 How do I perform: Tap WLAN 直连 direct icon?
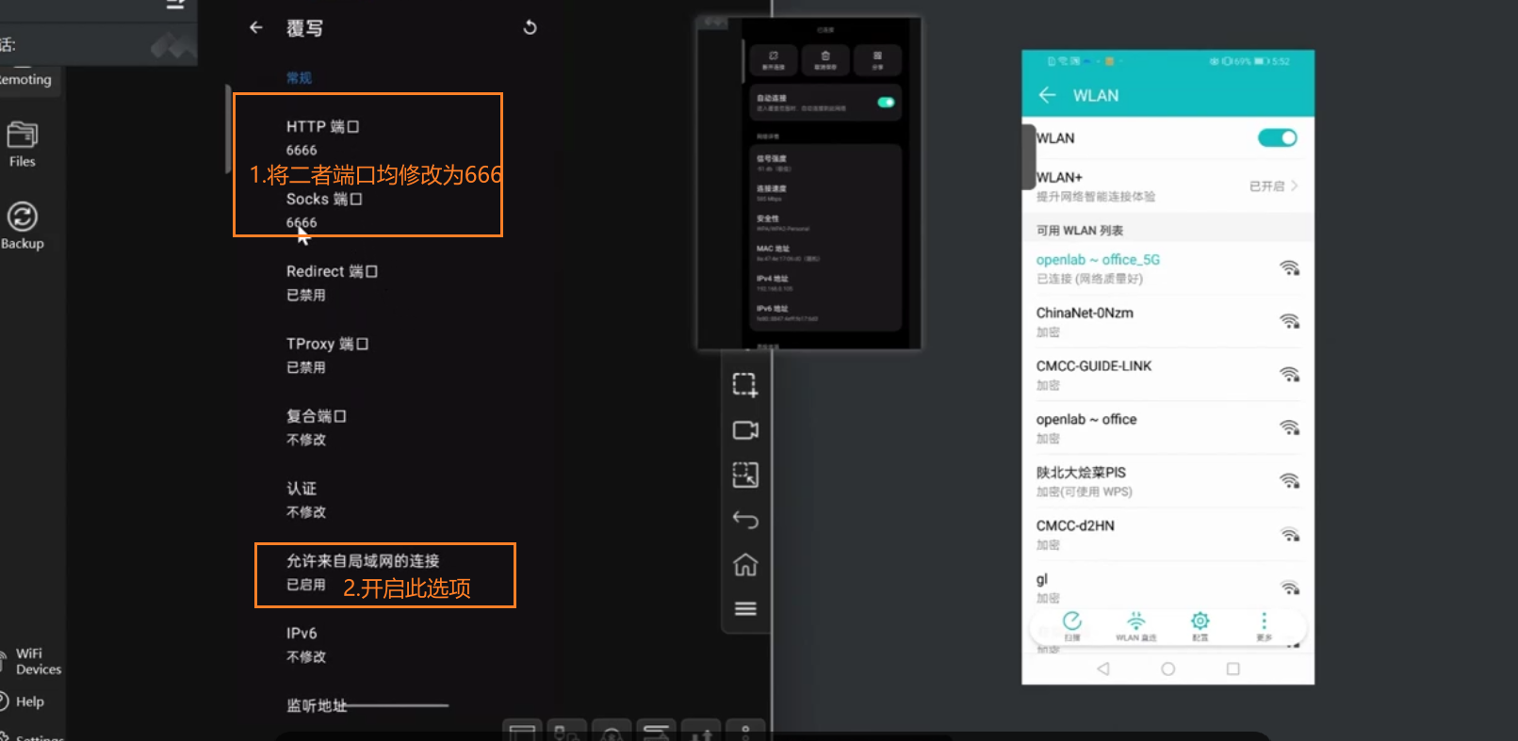pyautogui.click(x=1136, y=625)
